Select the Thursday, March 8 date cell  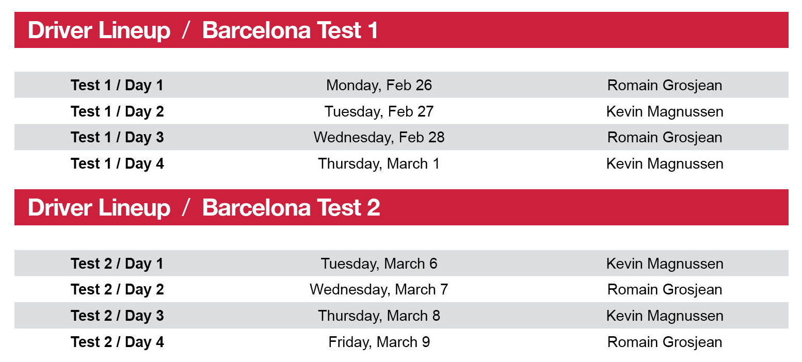click(x=379, y=316)
